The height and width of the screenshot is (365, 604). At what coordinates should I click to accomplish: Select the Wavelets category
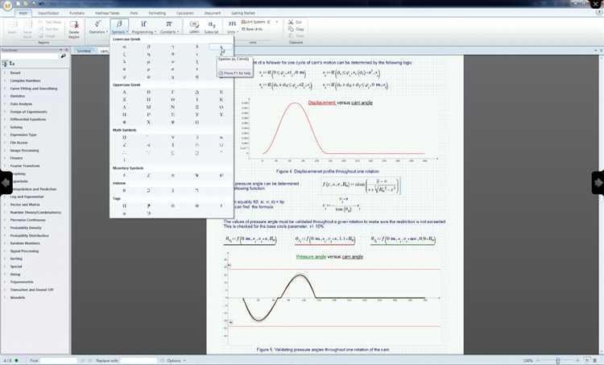[x=18, y=297]
